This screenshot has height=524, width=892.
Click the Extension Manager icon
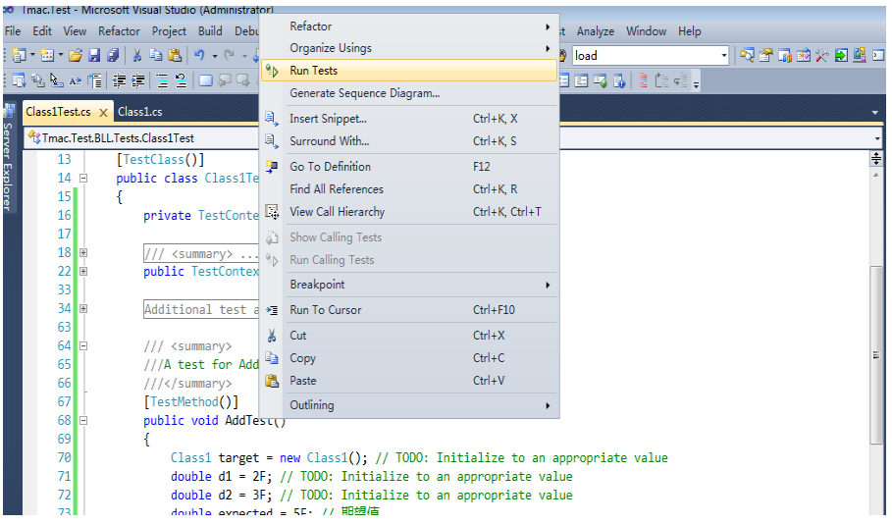(x=860, y=55)
